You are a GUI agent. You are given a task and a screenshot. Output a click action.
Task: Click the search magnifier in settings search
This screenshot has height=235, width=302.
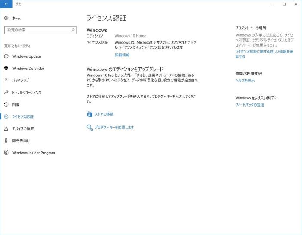pyautogui.click(x=72, y=30)
